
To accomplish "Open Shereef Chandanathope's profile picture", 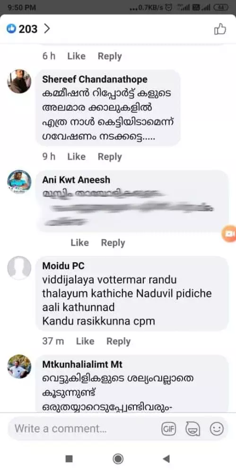I will [19, 81].
